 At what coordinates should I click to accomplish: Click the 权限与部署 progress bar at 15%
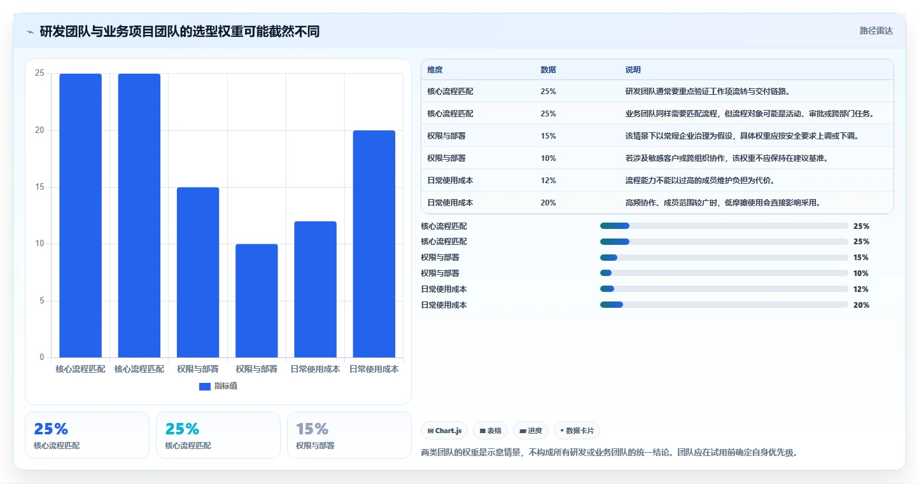point(724,258)
